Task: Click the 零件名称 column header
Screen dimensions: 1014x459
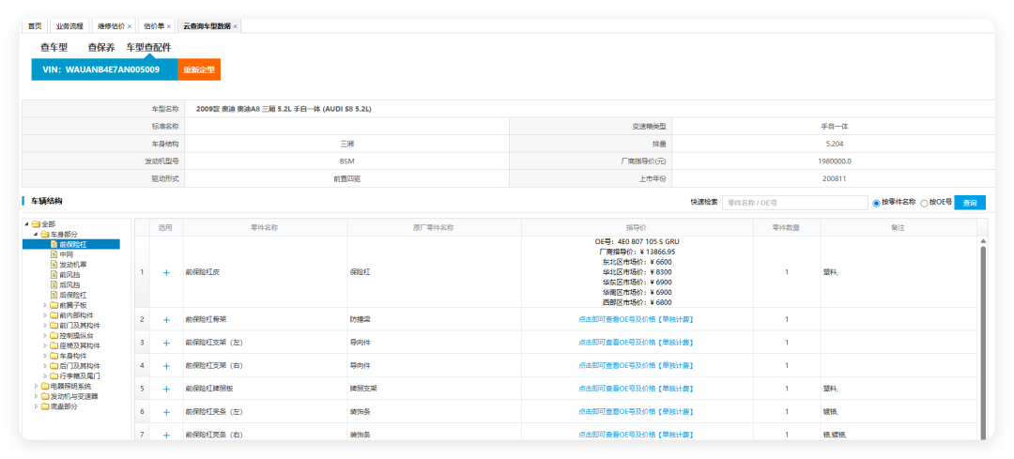Action: (265, 228)
